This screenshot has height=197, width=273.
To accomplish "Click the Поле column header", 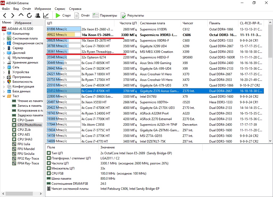I will click(x=72, y=147).
